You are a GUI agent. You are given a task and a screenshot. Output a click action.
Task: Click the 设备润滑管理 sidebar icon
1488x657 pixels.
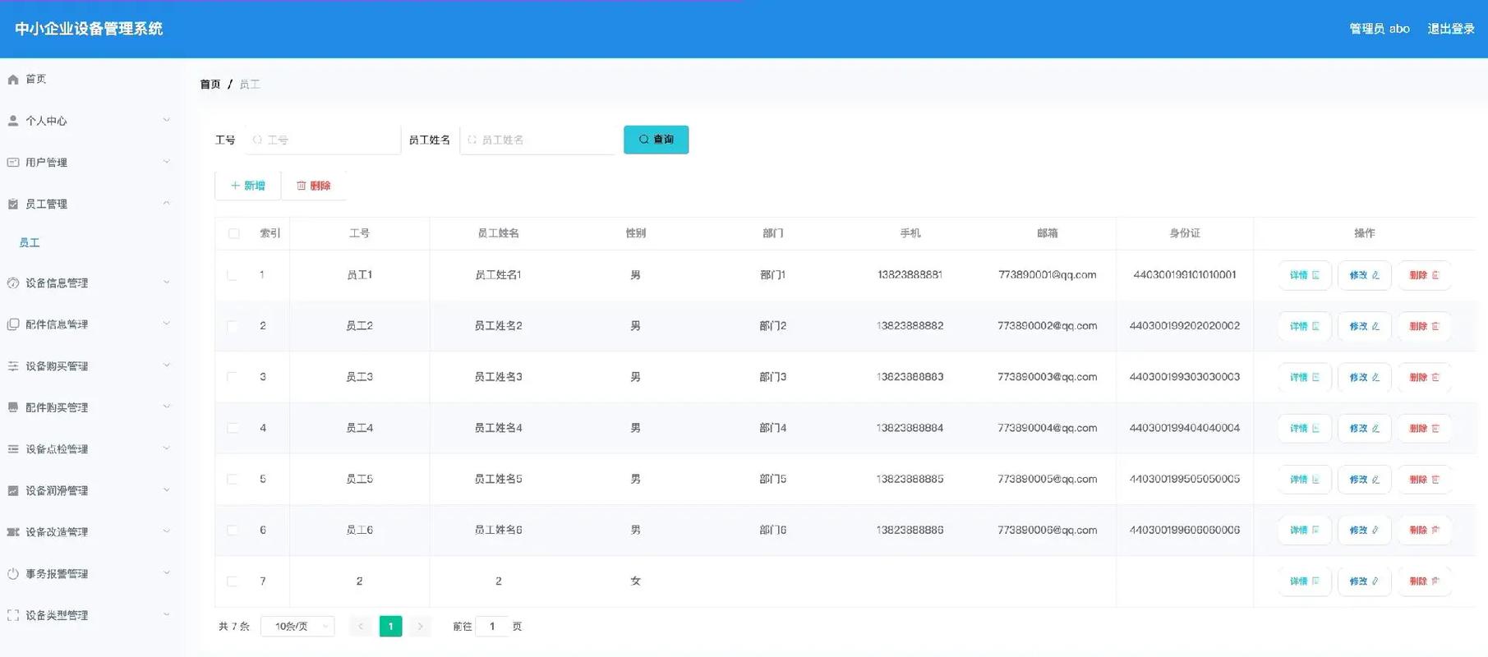tap(13, 490)
